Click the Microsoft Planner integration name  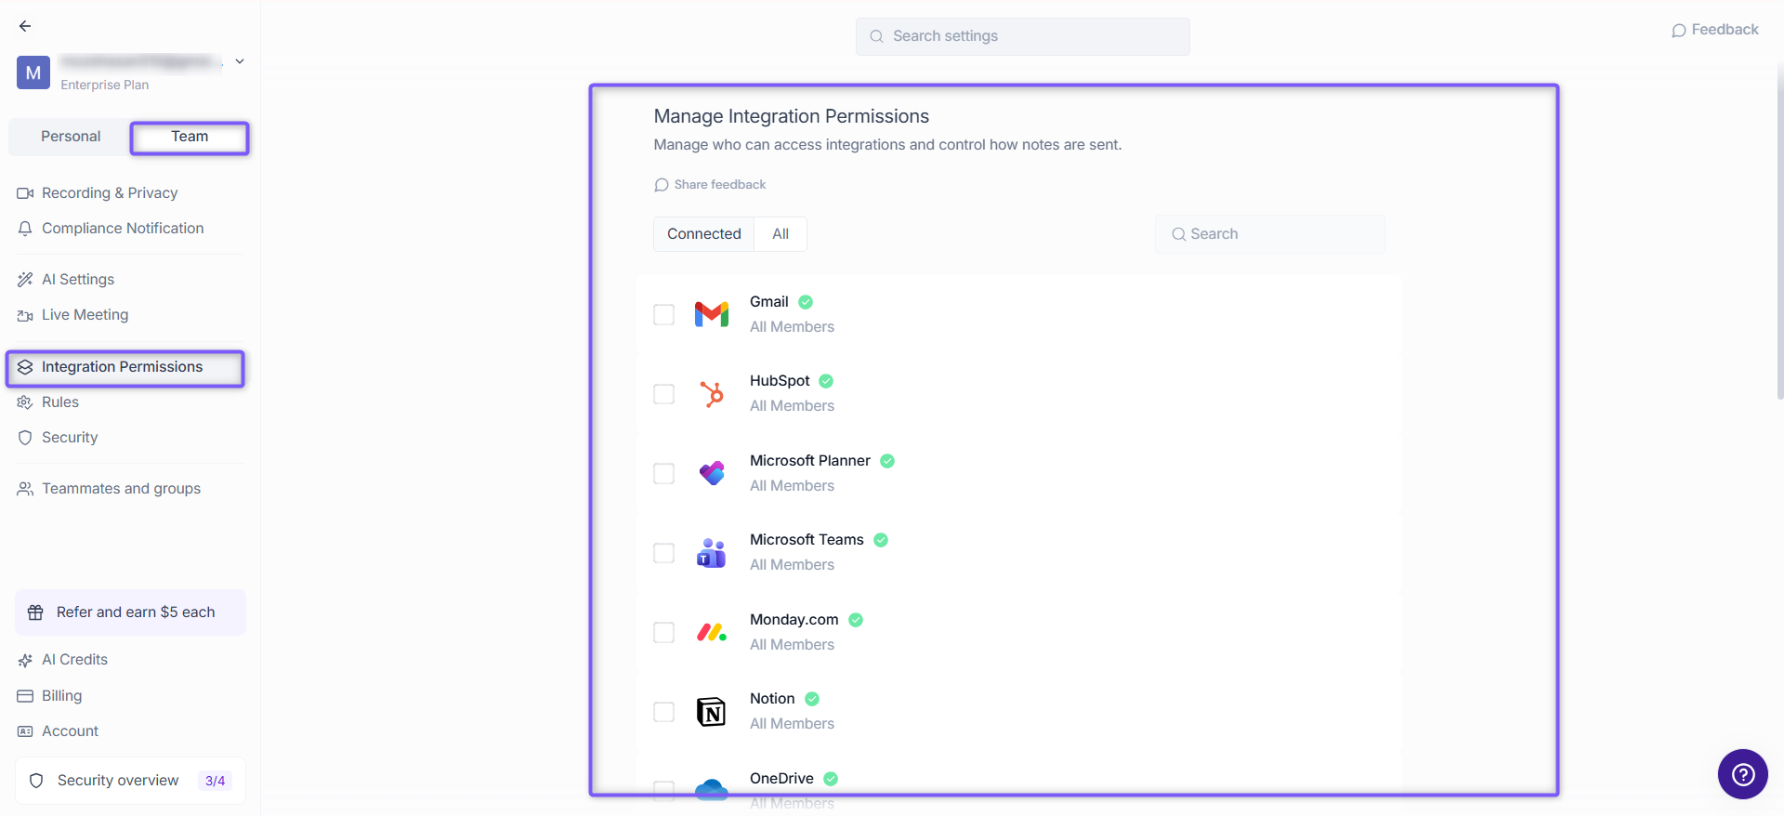[x=810, y=461]
